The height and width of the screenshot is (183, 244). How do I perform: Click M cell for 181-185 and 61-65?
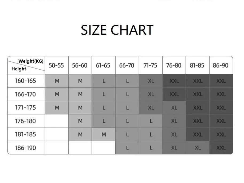pyautogui.click(x=104, y=134)
